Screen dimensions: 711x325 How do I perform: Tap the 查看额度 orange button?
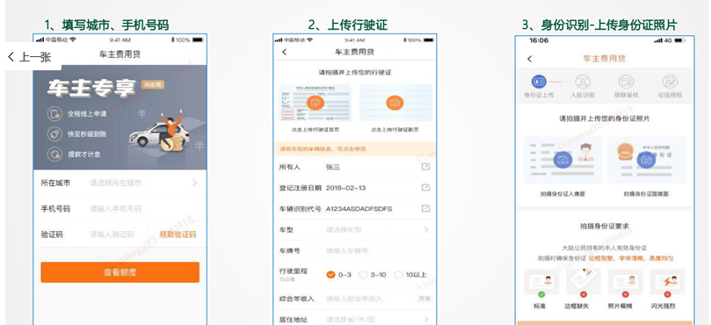click(x=120, y=272)
